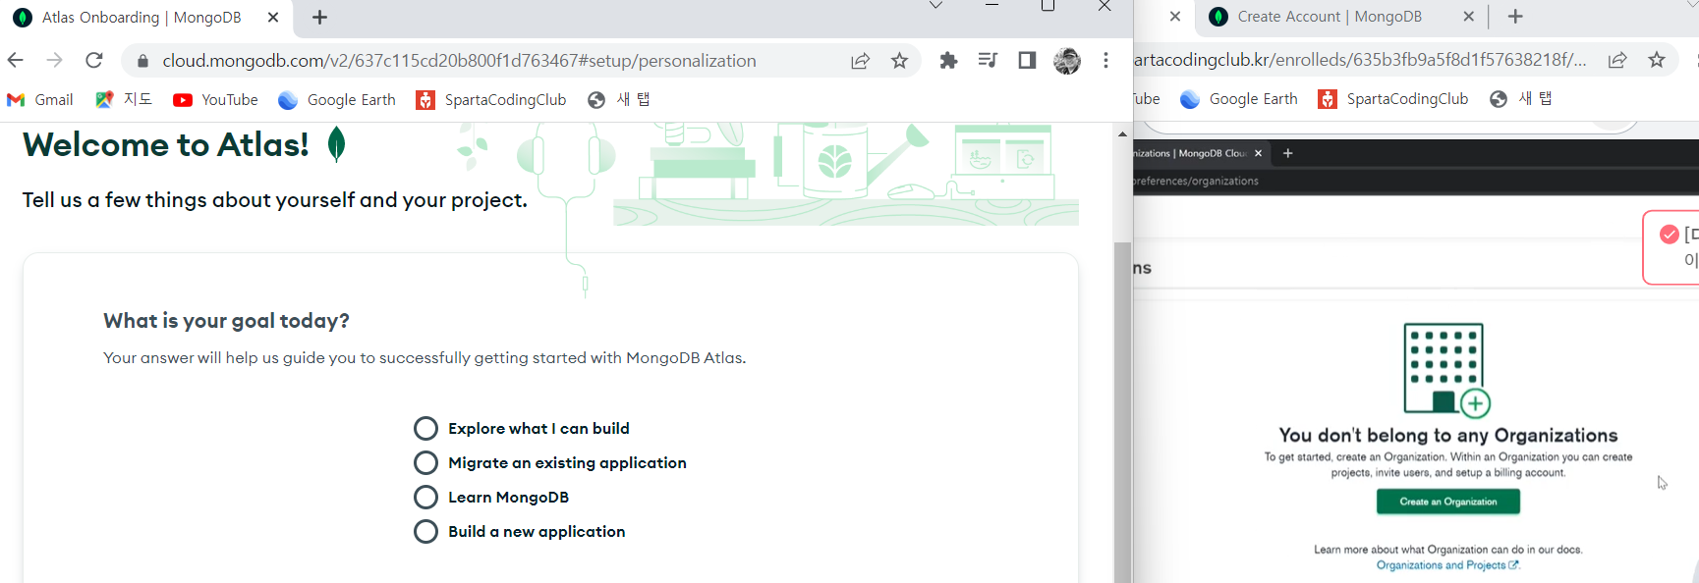The image size is (1699, 583).
Task: Click the plus in embedded video browser tab bar
Action: tap(1287, 153)
